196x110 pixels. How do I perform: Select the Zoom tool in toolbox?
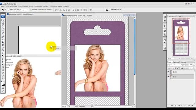(x=3, y=79)
